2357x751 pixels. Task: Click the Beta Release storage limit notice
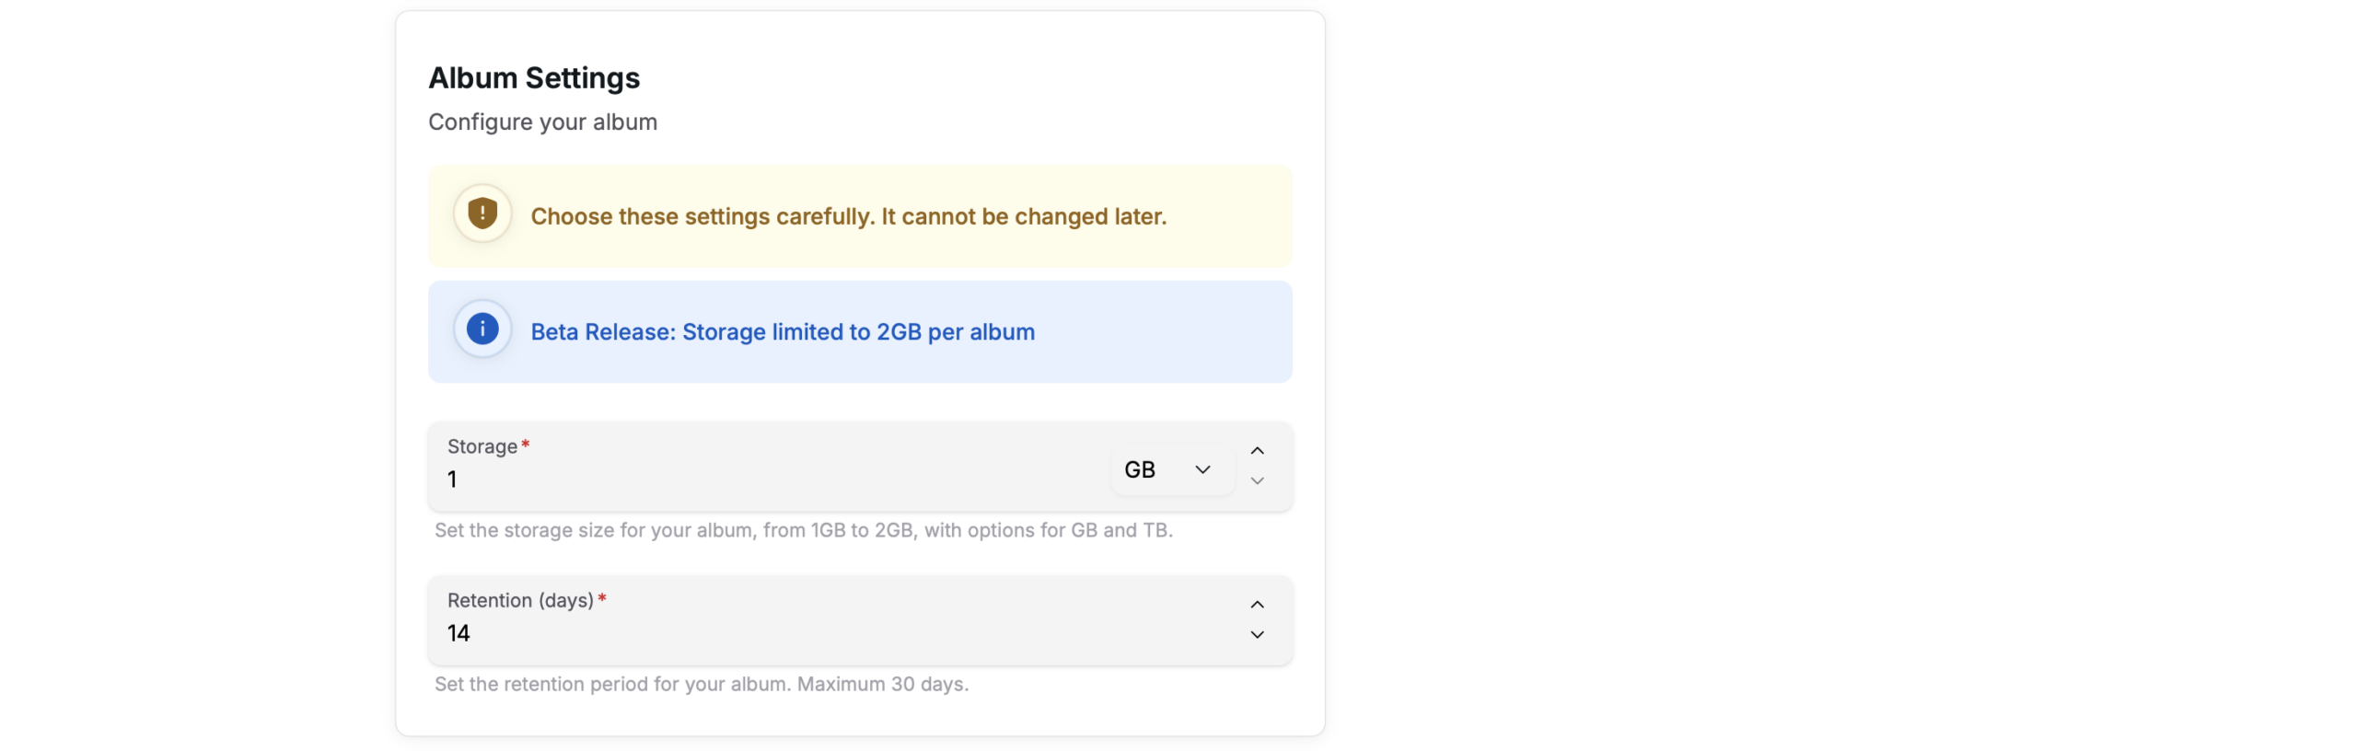tap(783, 331)
